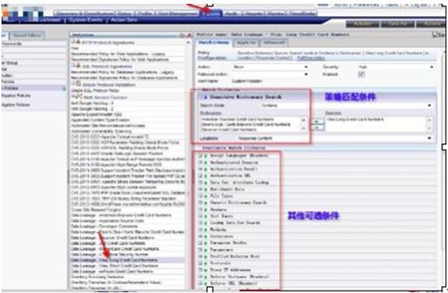Image resolution: width=448 pixels, height=293 pixels.
Task: Select American Express Credit Card Numbers dictionary
Action: point(237,119)
